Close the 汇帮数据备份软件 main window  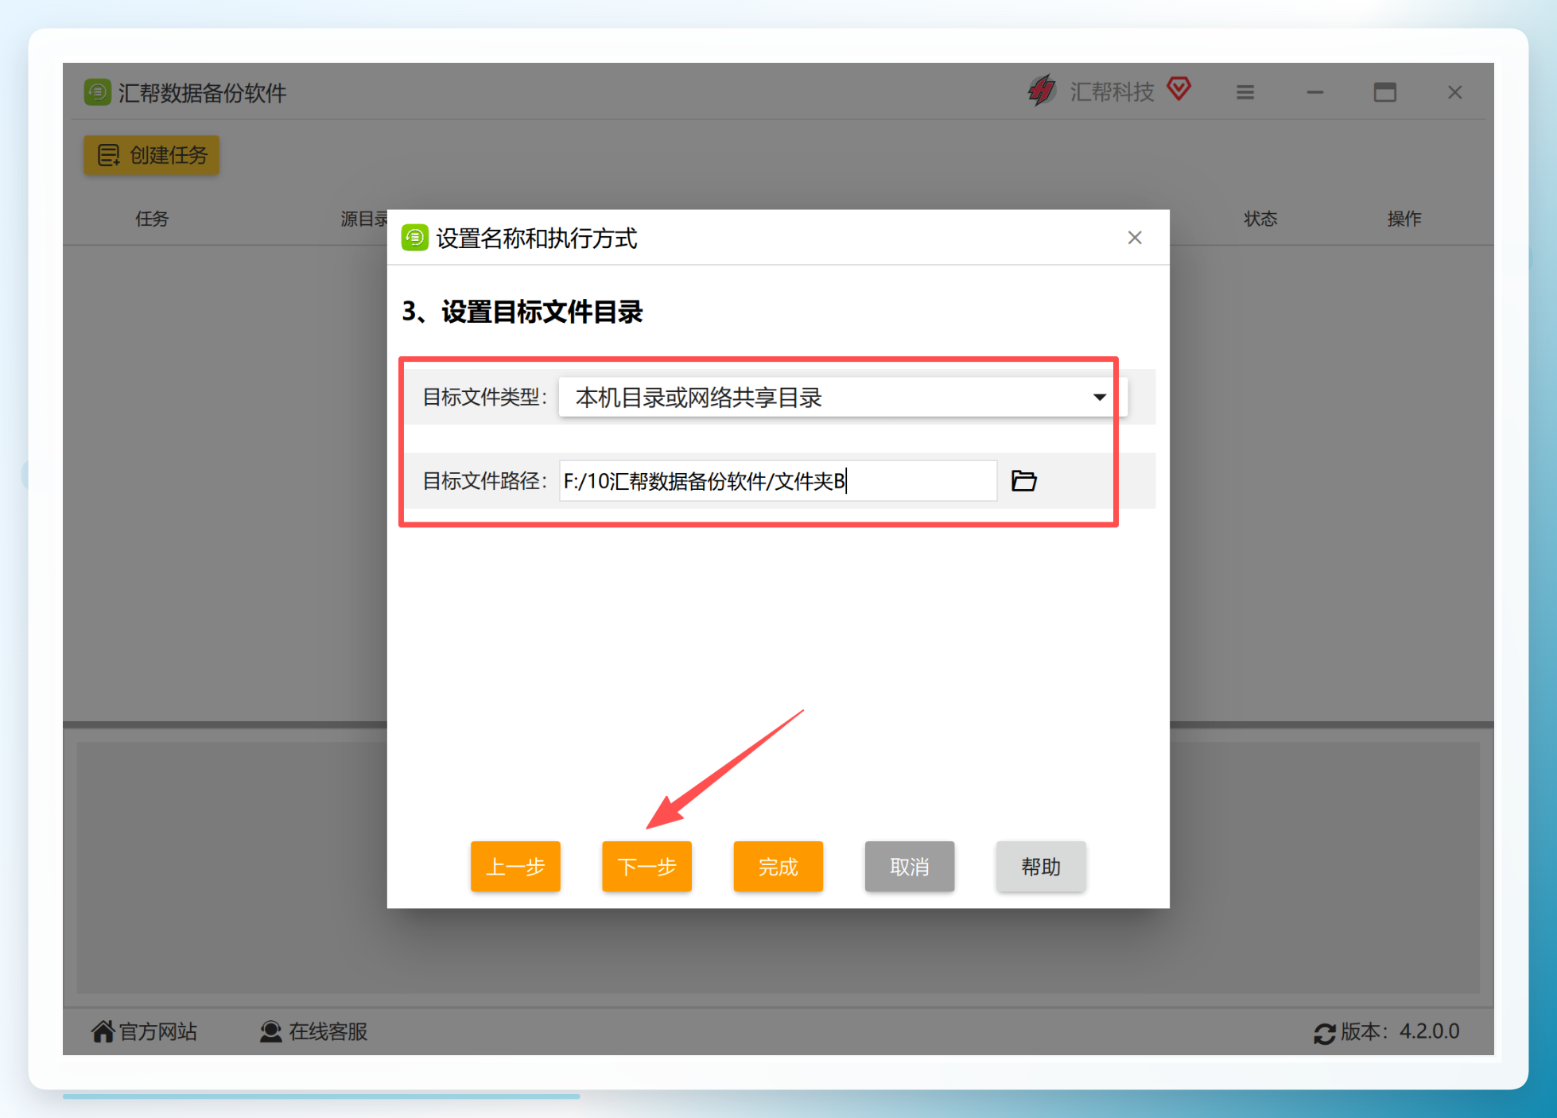[x=1455, y=92]
